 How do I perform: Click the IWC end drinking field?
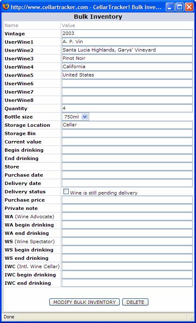(127, 283)
